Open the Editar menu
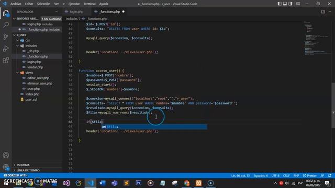 click(x=29, y=4)
